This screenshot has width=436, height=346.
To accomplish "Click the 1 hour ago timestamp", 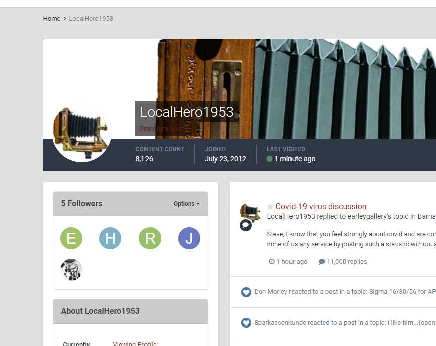I will (288, 262).
